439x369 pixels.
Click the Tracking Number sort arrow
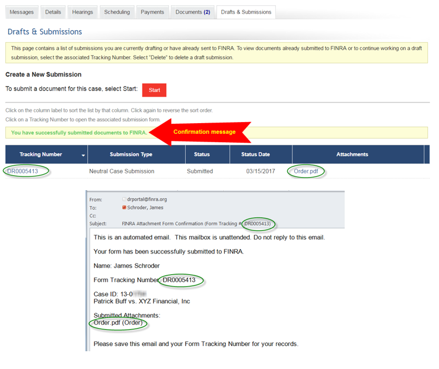[x=83, y=155]
